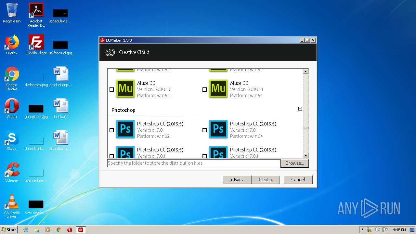Open taskbar Chrome icon
The height and width of the screenshot is (234, 416).
point(59,230)
